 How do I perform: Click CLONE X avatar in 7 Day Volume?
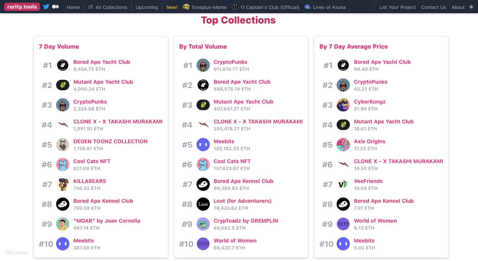(x=63, y=125)
